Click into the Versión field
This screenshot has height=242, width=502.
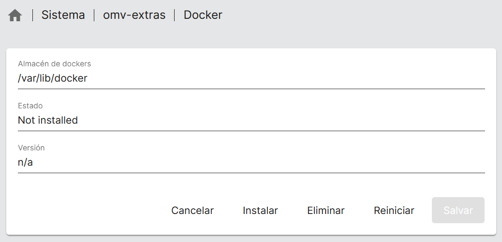tap(251, 162)
